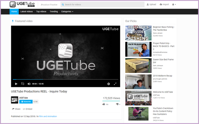Click the 172,525 Views count
The width and height of the screenshot is (199, 124).
coord(111,98)
